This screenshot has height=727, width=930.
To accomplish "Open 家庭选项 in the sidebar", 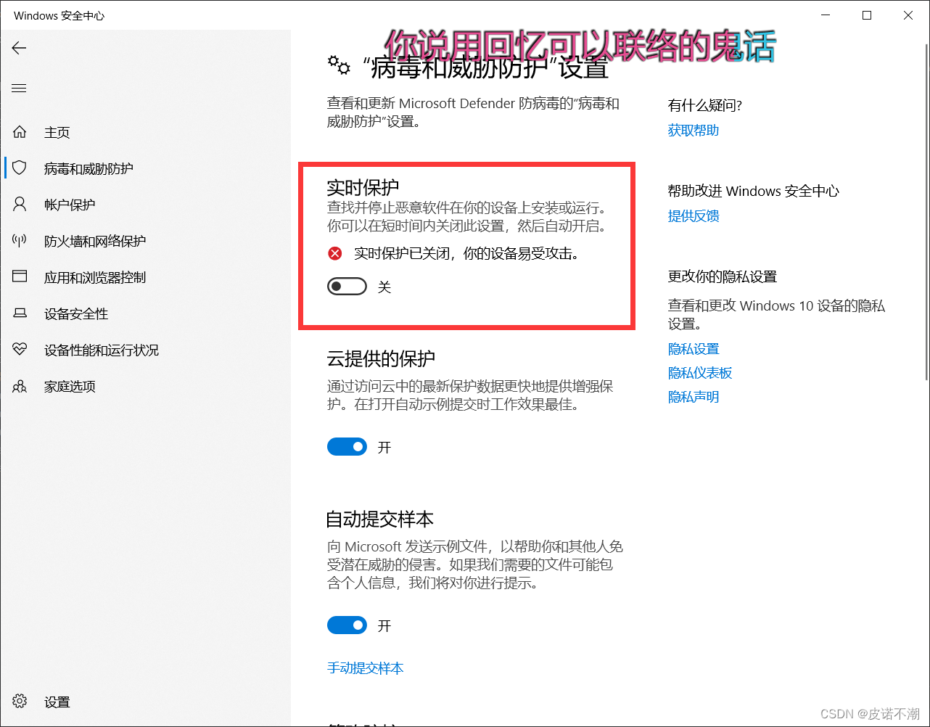I will (x=70, y=386).
